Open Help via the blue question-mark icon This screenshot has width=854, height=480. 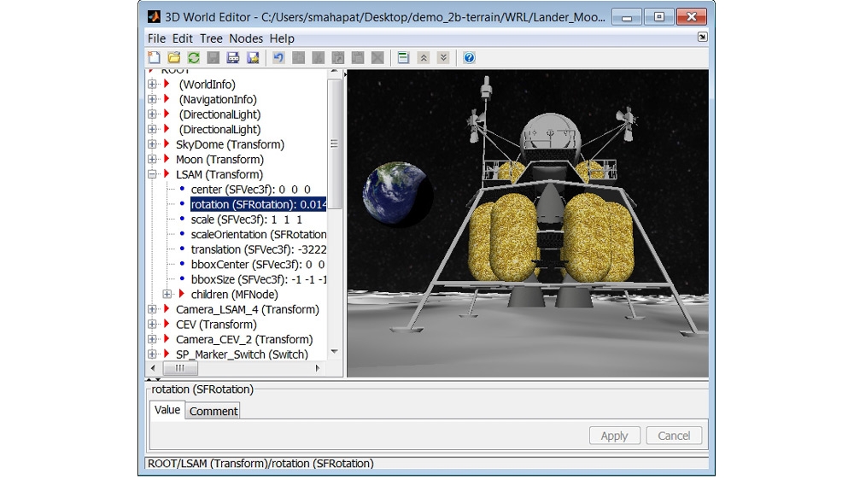click(x=469, y=57)
